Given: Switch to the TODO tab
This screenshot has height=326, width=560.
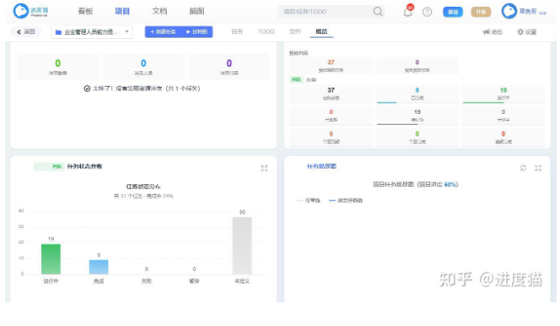Looking at the screenshot, I should pyautogui.click(x=266, y=32).
